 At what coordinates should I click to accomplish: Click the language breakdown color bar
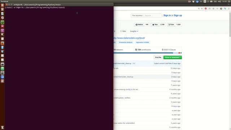[148, 53]
